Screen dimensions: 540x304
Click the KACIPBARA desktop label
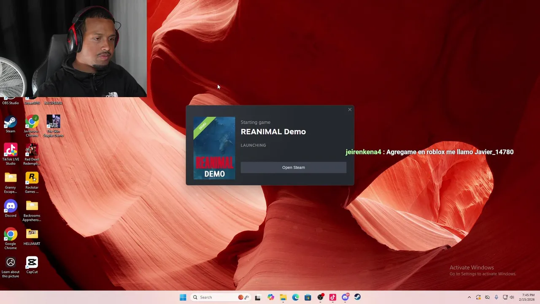click(x=53, y=103)
